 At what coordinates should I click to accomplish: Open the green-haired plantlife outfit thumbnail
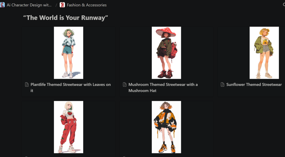pyautogui.click(x=69, y=53)
